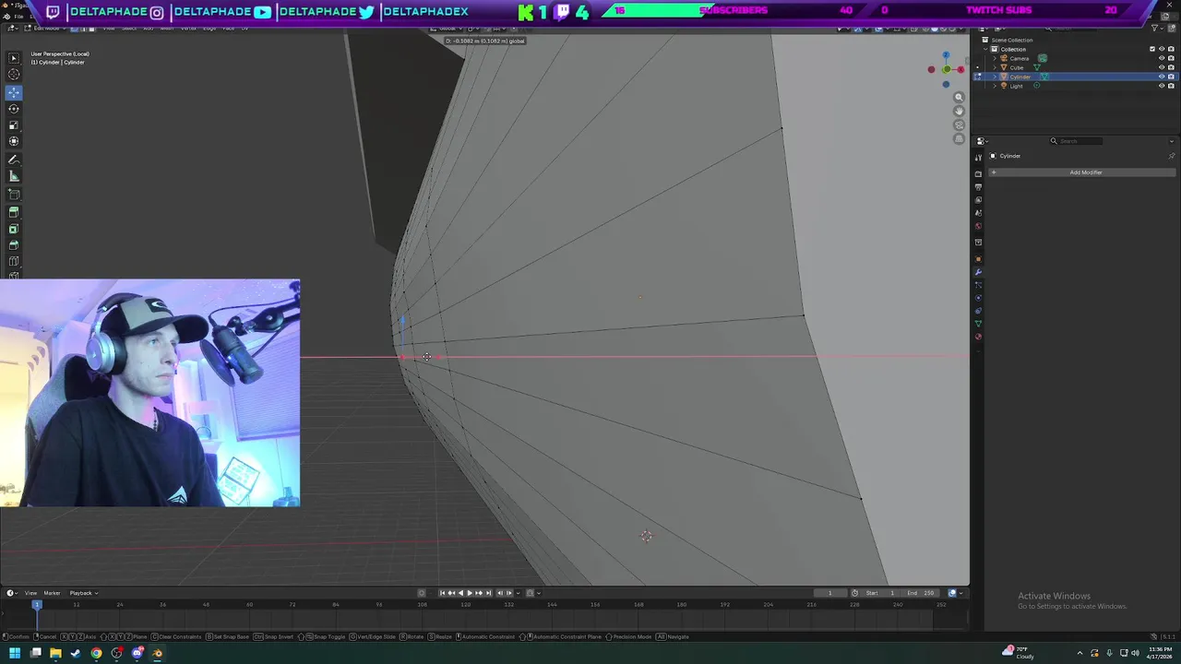Click the properties search field

point(1077,141)
